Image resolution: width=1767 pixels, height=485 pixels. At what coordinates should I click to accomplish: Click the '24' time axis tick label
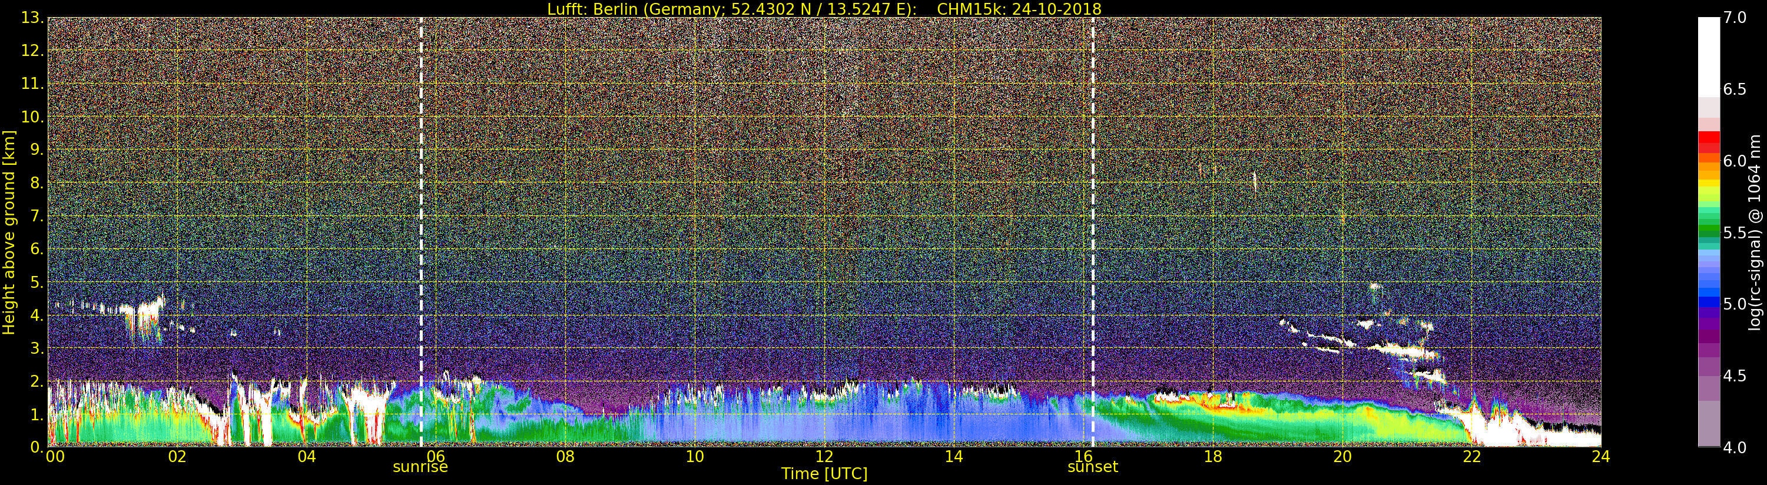coord(1601,456)
